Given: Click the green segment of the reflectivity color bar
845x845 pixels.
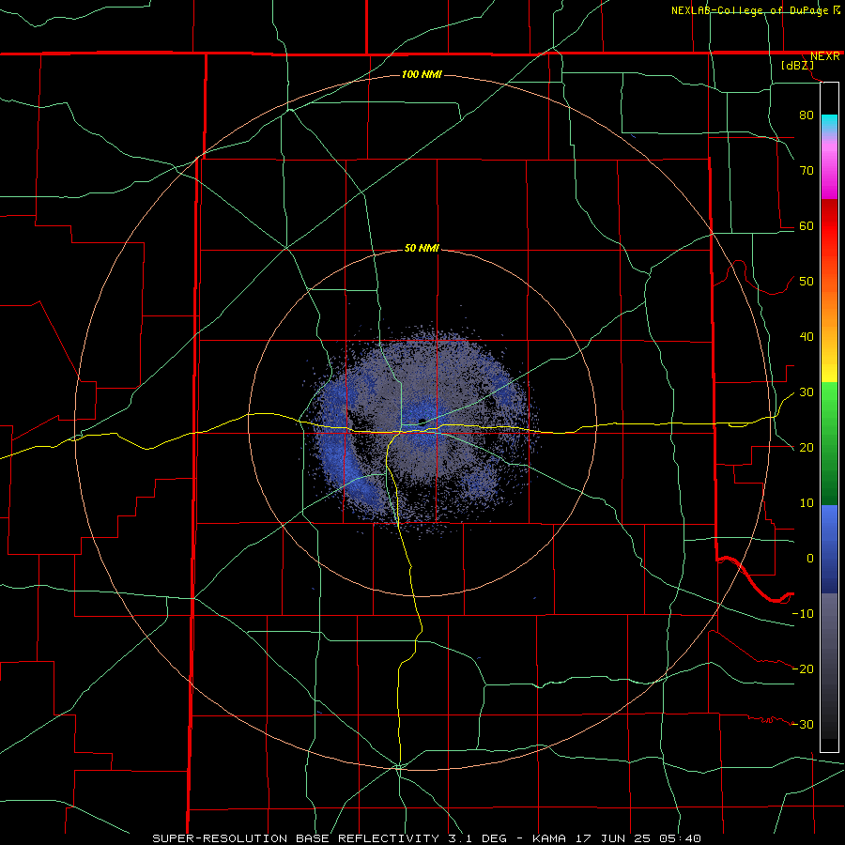Looking at the screenshot, I should coord(829,443).
